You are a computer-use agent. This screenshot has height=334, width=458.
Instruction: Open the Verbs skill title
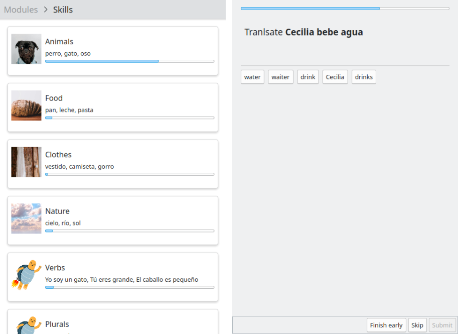coord(55,268)
